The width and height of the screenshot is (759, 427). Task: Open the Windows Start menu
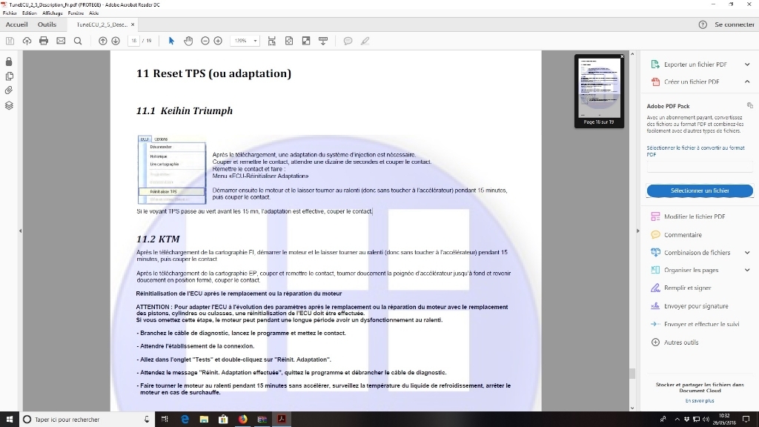pyautogui.click(x=9, y=420)
